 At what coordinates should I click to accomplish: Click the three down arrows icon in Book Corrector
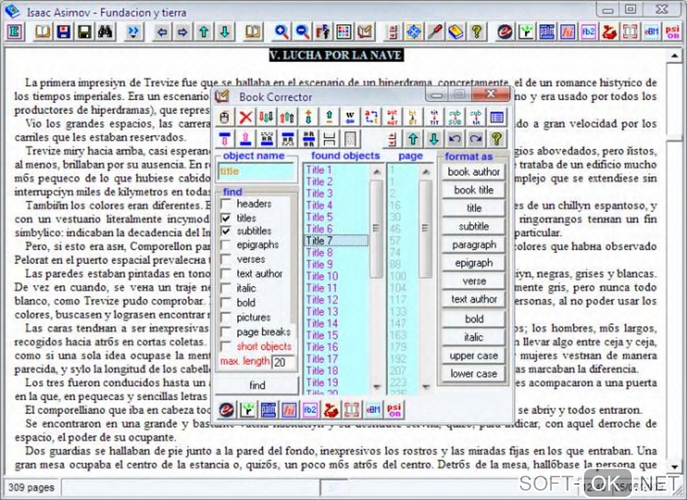tap(266, 117)
